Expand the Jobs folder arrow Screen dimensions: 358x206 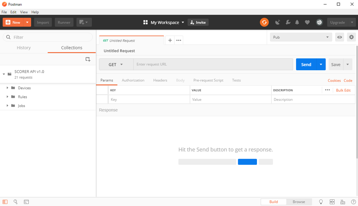click(7, 106)
